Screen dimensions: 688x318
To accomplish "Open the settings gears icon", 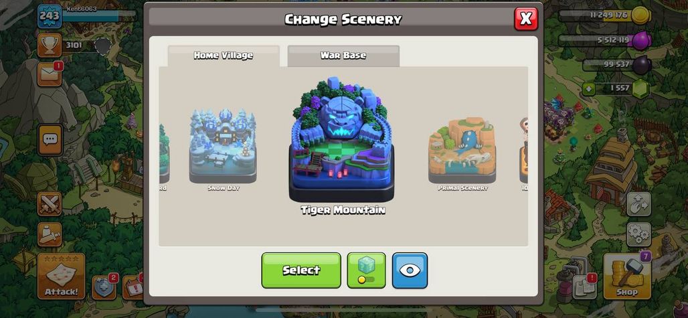I will (638, 235).
